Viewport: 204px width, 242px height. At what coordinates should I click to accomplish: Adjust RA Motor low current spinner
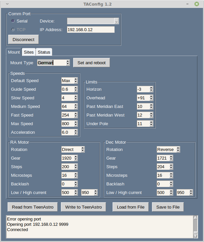coord(76,192)
